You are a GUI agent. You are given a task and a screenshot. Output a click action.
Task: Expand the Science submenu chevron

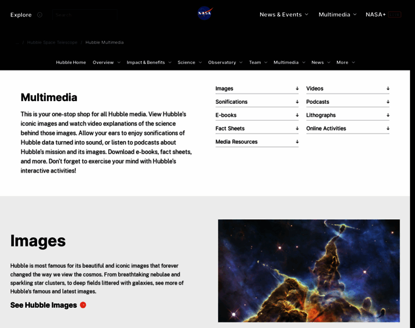tap(200, 62)
